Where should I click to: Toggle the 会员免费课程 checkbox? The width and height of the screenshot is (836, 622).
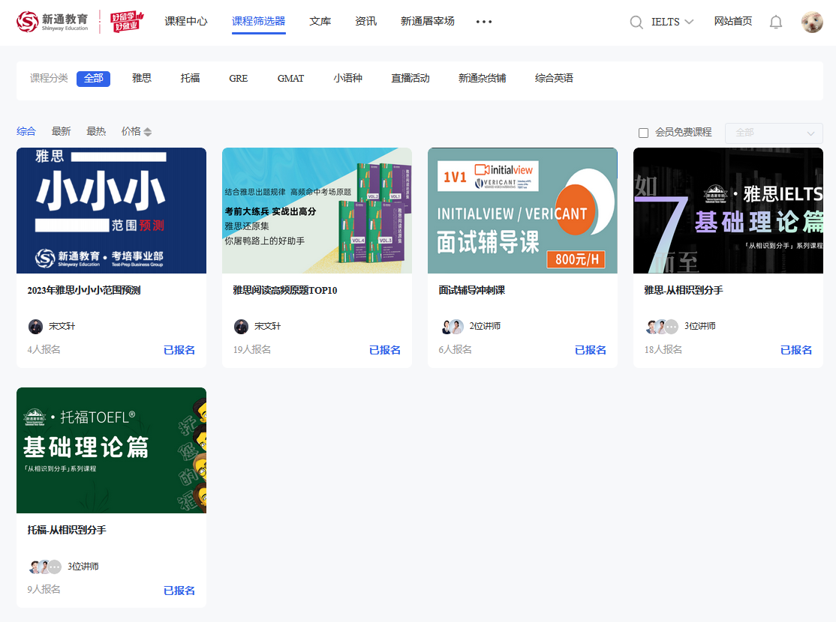(644, 133)
